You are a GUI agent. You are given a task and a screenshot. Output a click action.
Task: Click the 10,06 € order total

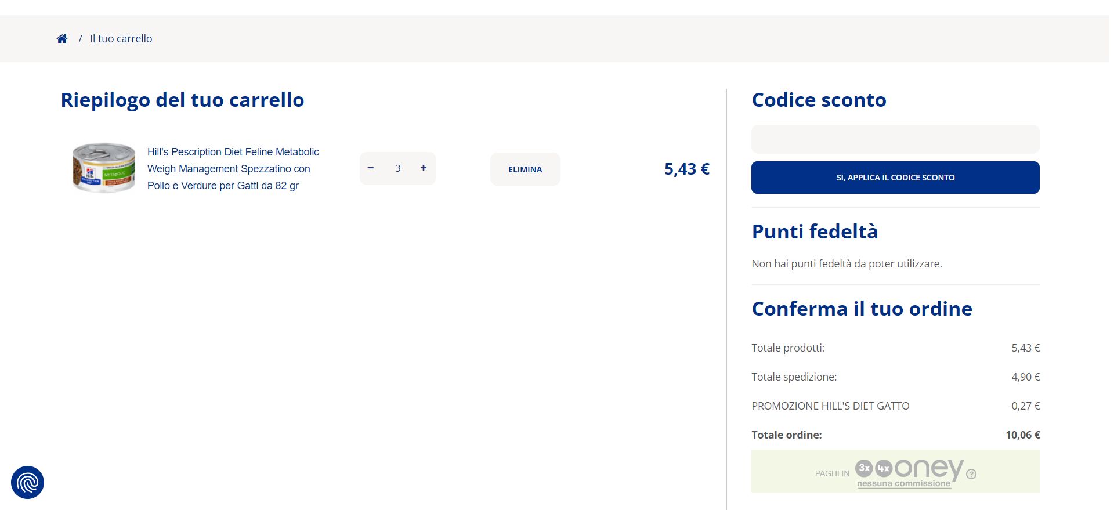1022,435
